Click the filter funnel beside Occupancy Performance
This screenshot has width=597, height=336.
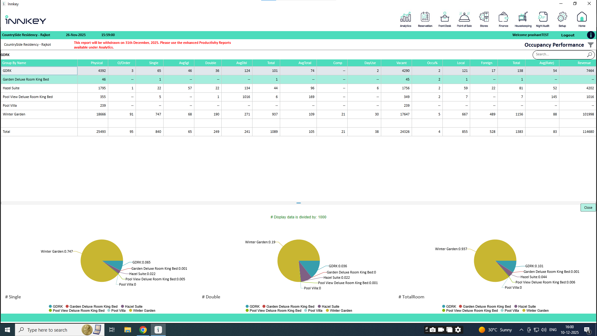pyautogui.click(x=590, y=45)
